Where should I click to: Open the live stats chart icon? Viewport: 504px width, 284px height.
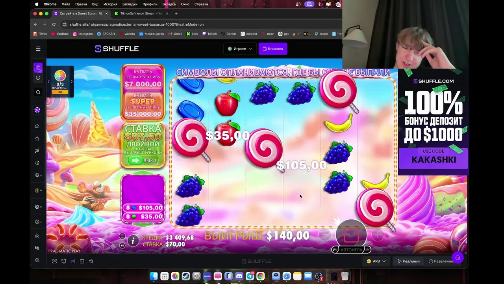[82, 261]
